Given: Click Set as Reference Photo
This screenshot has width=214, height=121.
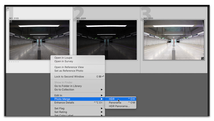Looking at the screenshot, I should point(69,71).
